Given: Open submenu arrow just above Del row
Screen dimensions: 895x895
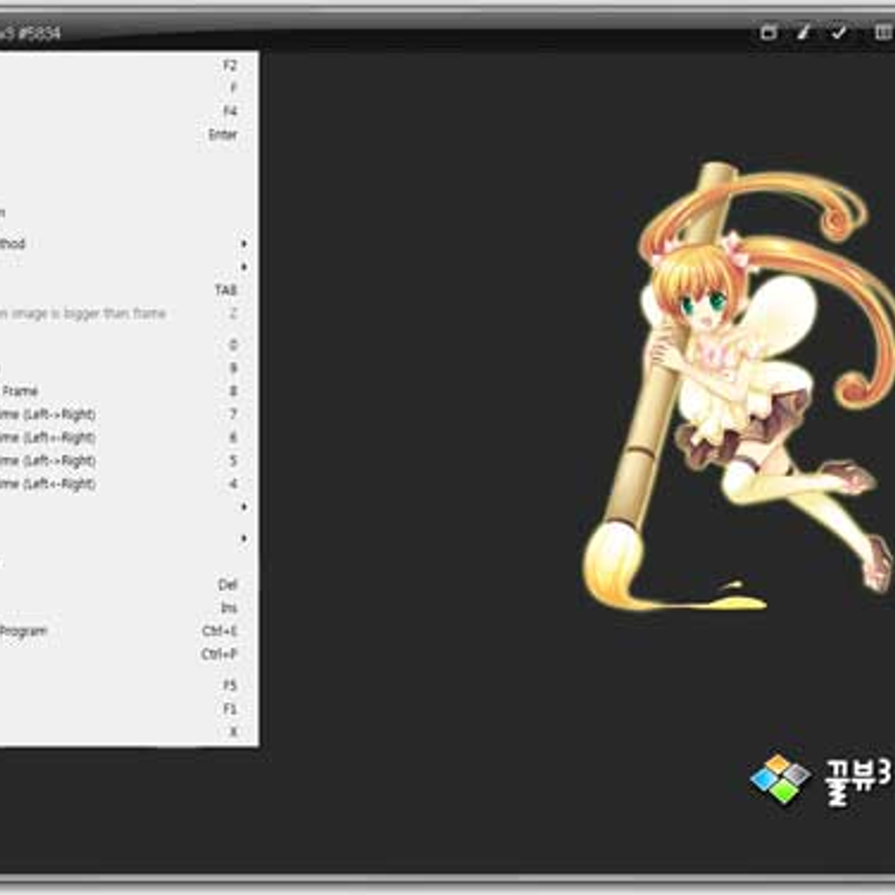Looking at the screenshot, I should (244, 538).
